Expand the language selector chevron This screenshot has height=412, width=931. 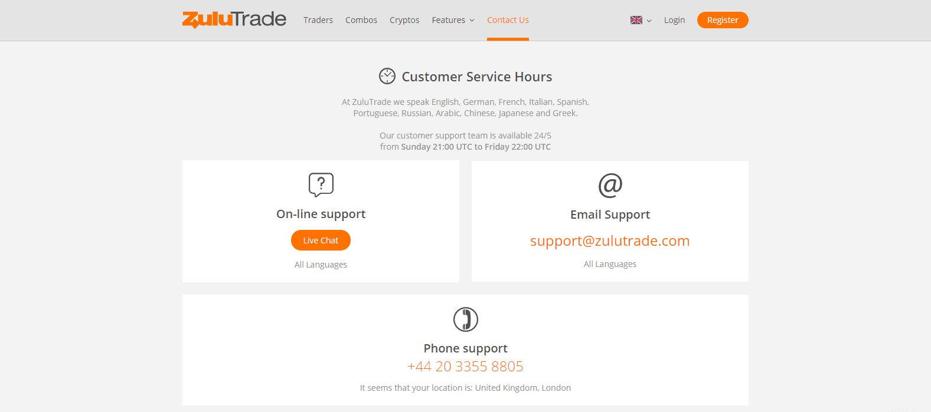coord(649,21)
